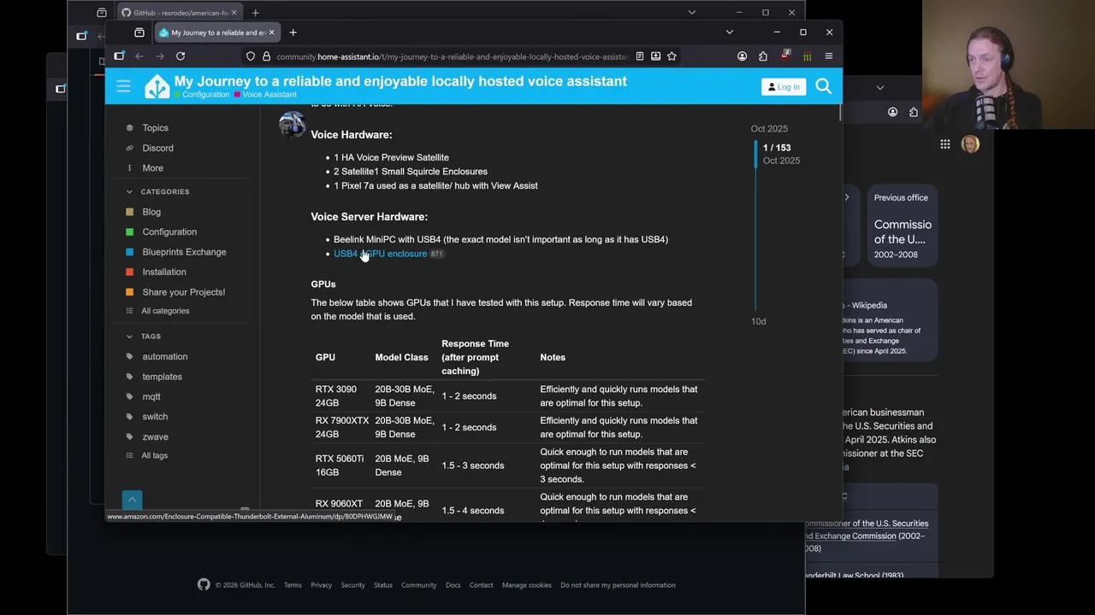Open the Blog category

(x=151, y=212)
